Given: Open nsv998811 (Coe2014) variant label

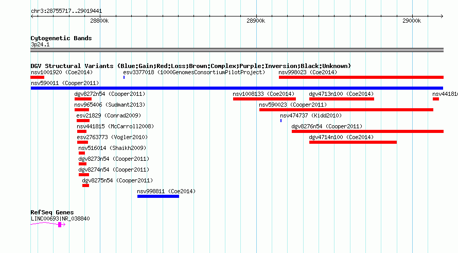Looking at the screenshot, I should 167,191.
